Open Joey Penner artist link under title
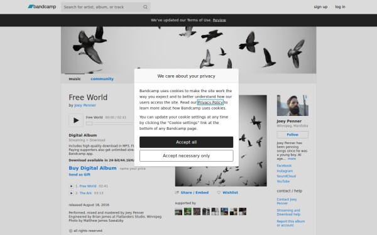377x235 pixels. (85, 105)
